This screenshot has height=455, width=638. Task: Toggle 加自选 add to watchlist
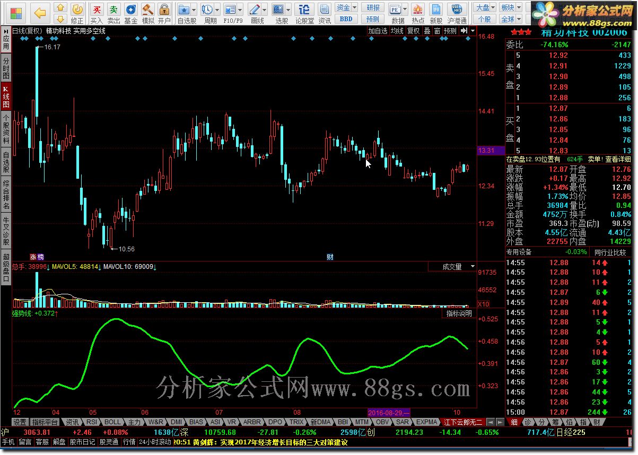point(378,31)
